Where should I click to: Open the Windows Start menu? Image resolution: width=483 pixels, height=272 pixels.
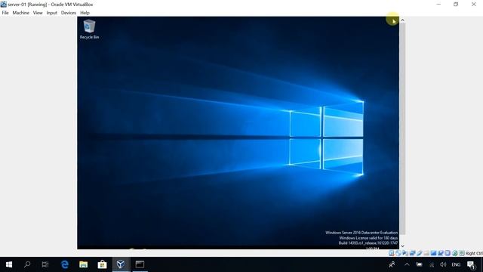(9, 264)
